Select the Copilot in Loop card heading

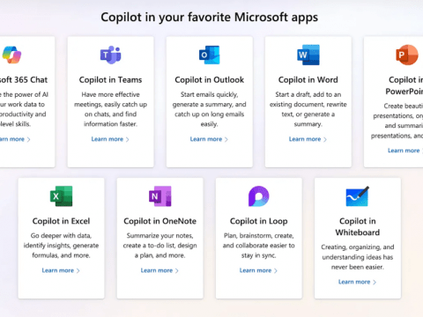tap(259, 221)
